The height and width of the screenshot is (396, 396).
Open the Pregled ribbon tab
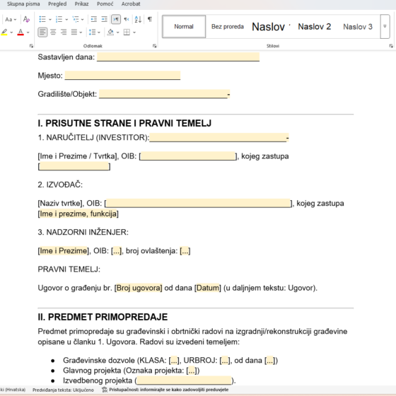pos(57,4)
